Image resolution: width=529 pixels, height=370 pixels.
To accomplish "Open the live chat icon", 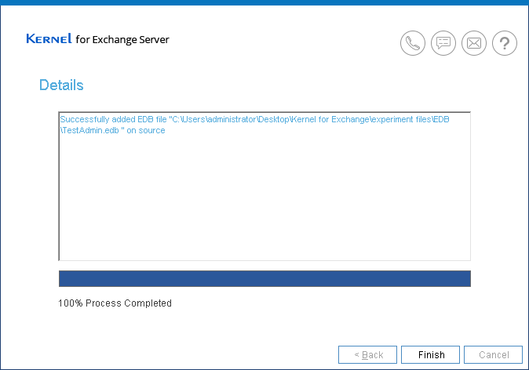I will (x=443, y=43).
